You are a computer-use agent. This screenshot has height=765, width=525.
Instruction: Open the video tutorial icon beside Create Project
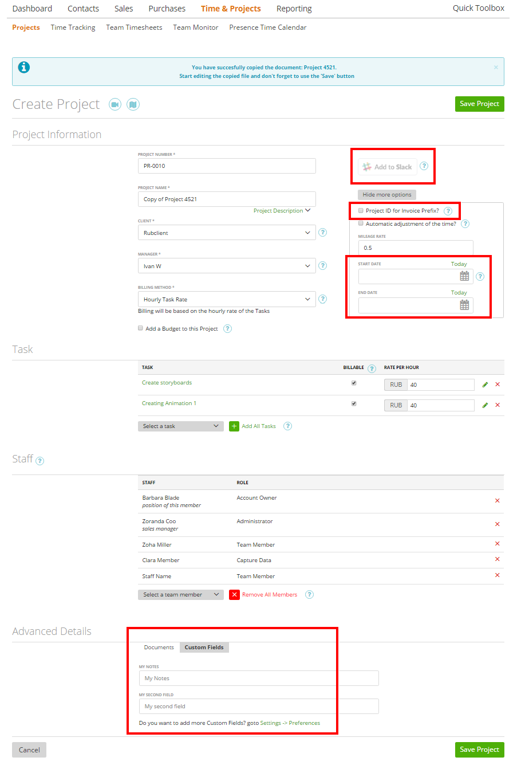pyautogui.click(x=115, y=104)
